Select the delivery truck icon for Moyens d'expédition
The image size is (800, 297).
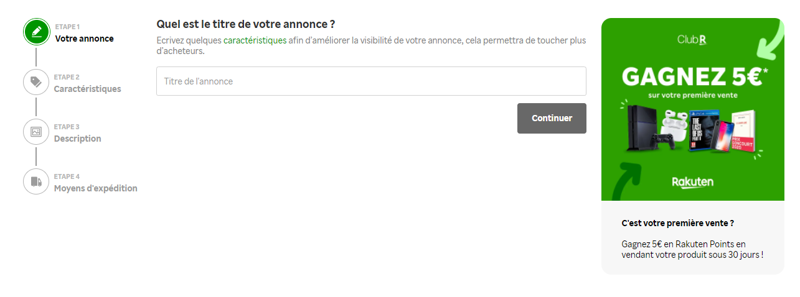coord(36,181)
